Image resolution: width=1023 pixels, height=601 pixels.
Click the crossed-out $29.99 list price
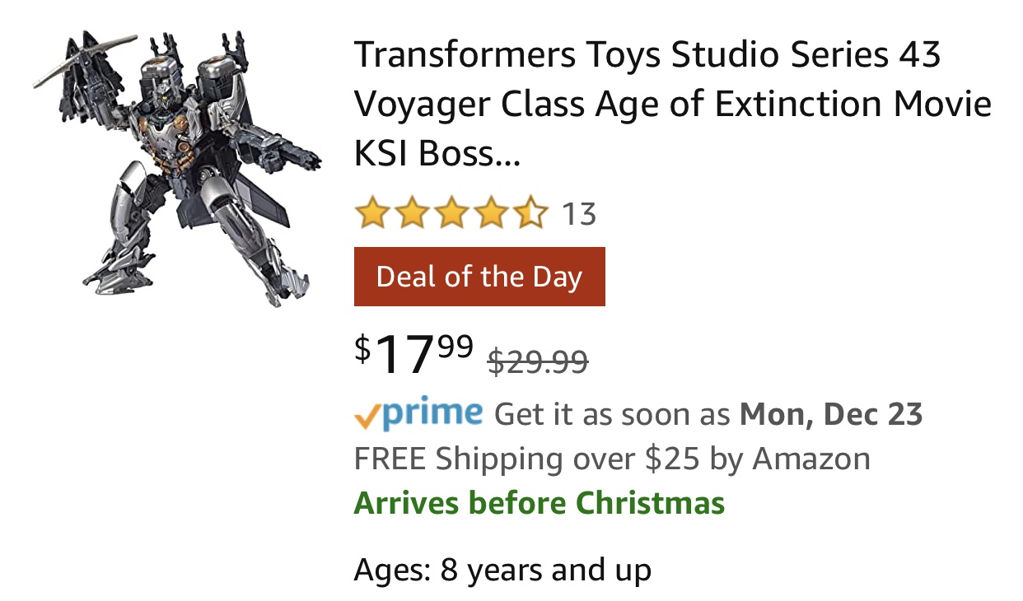(x=538, y=361)
